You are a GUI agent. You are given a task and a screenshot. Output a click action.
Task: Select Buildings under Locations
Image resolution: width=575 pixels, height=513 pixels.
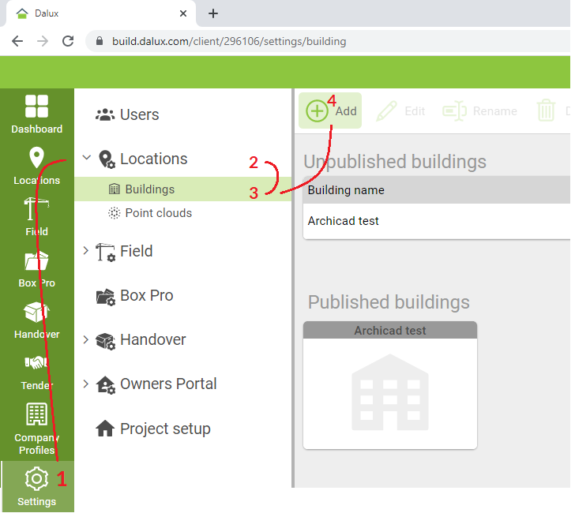click(182, 189)
